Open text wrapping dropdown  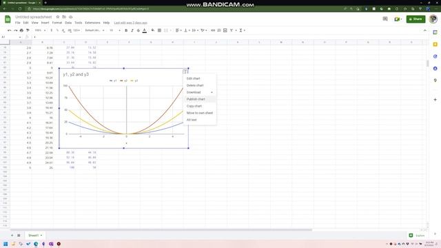pyautogui.click(x=195, y=30)
